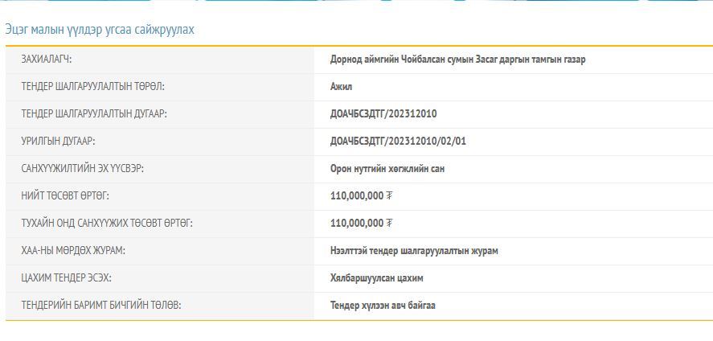
Task: Select the Дорнод аймгийн Чойбалсан сумын value
Action: tap(457, 60)
